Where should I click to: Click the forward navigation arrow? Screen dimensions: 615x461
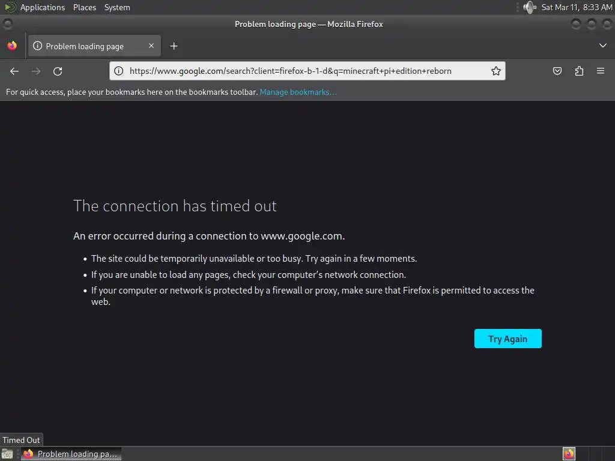36,71
